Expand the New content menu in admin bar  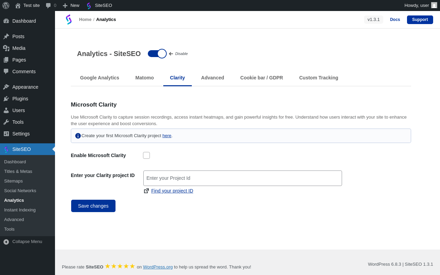click(x=71, y=5)
